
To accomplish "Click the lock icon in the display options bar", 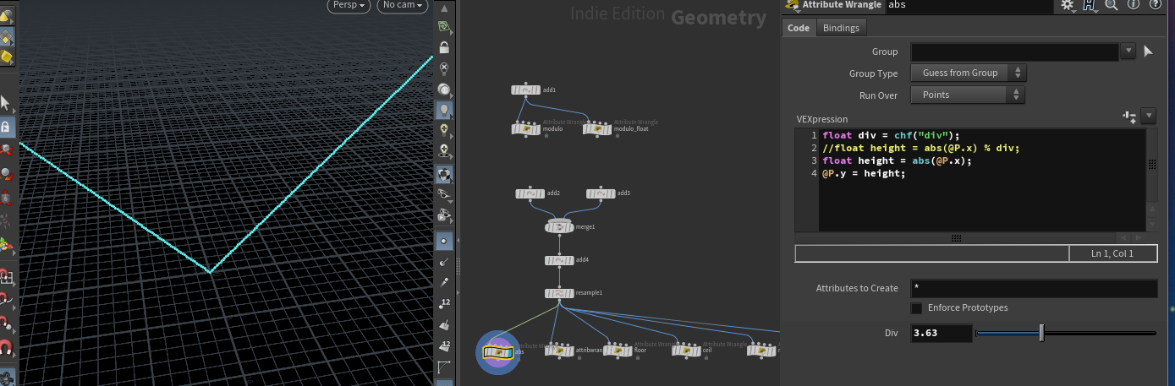I will (x=444, y=48).
